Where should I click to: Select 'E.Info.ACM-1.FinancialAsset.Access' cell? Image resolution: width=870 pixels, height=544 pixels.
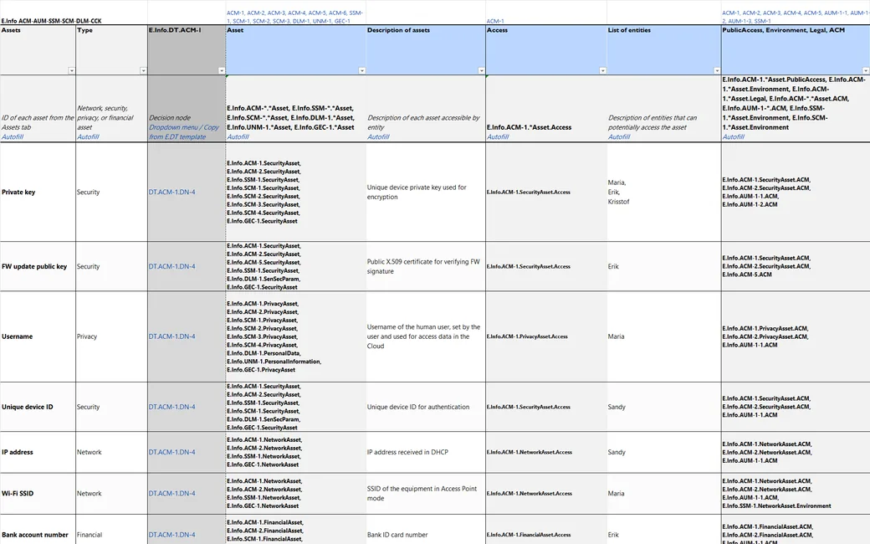(x=546, y=530)
